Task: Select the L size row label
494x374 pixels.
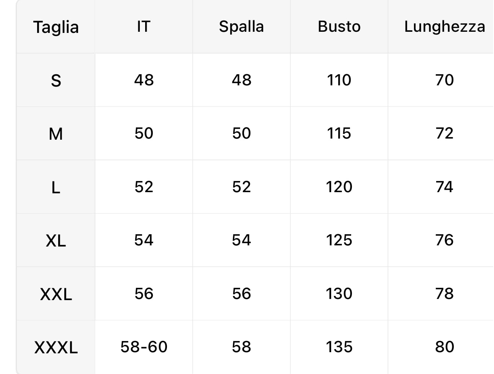Action: coord(56,188)
